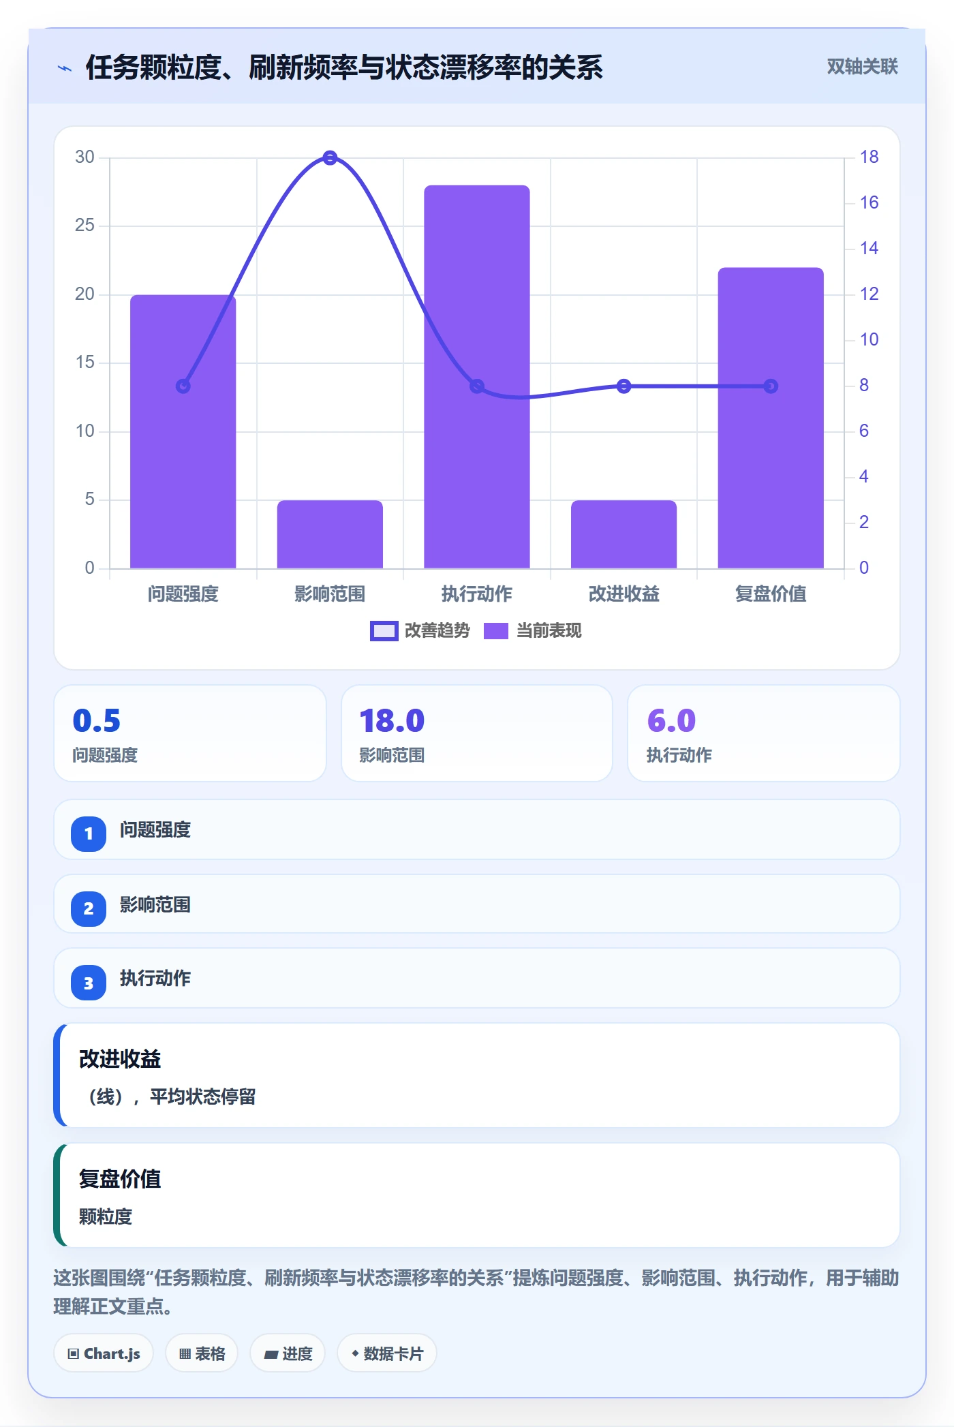
Task: Open the 0.5 问题强度 stat card
Action: [x=190, y=733]
